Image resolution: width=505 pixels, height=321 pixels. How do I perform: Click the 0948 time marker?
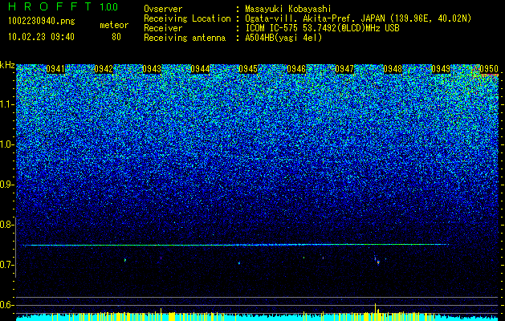coord(393,69)
